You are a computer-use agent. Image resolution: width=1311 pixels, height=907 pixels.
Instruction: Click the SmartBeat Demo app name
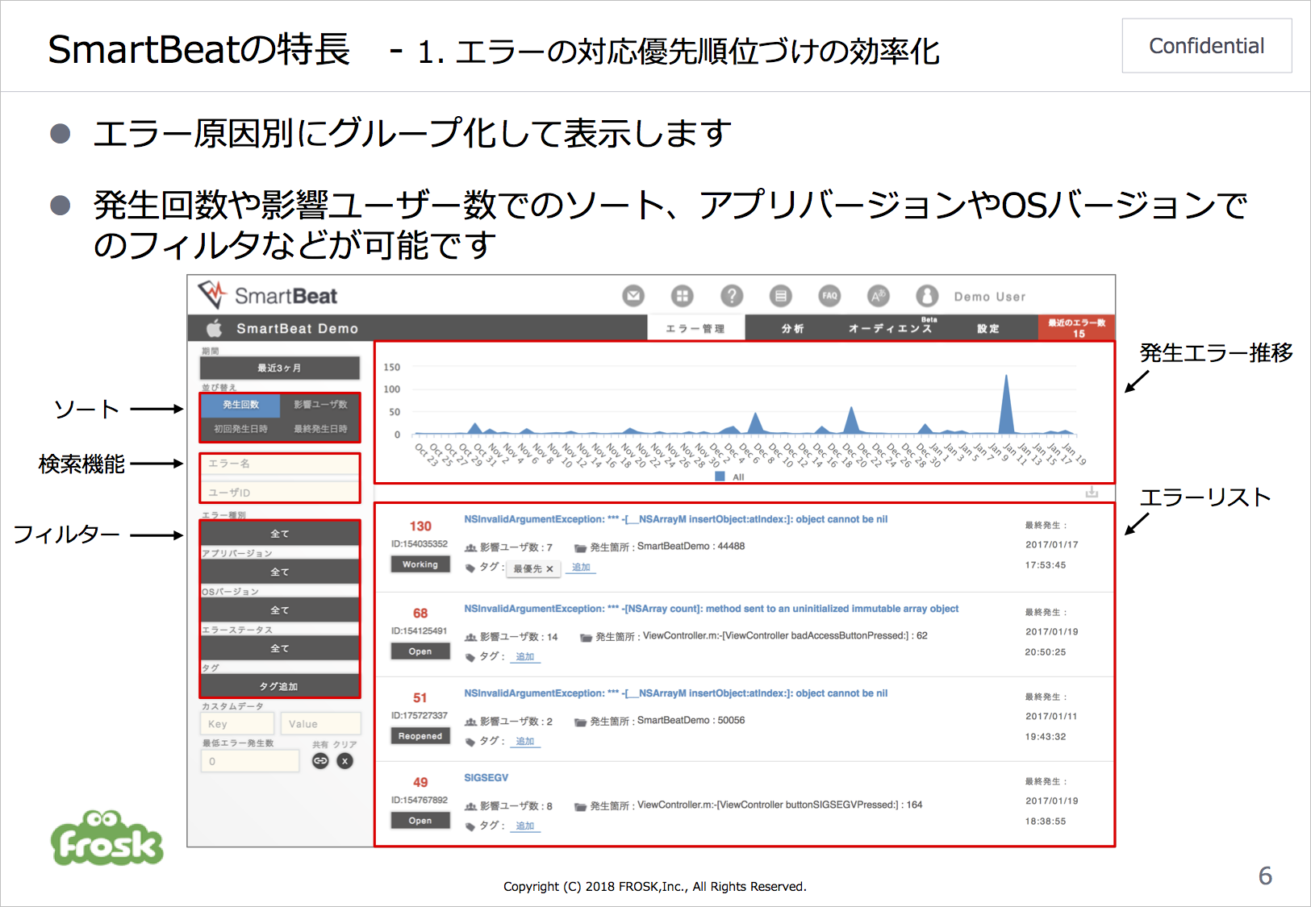(297, 328)
